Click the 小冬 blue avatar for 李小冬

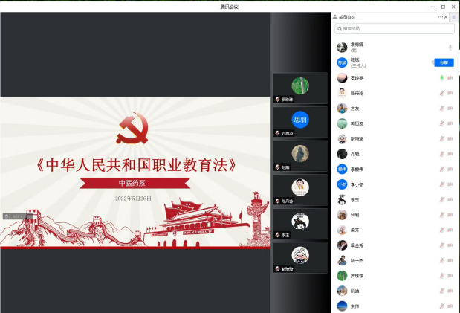pyautogui.click(x=342, y=184)
